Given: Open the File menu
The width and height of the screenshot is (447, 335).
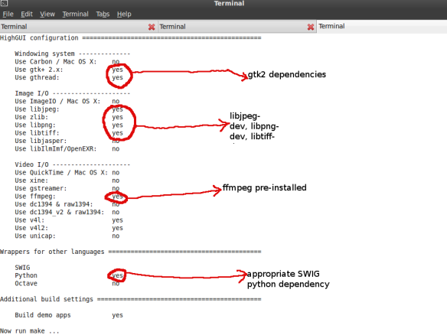Looking at the screenshot, I should (8, 14).
